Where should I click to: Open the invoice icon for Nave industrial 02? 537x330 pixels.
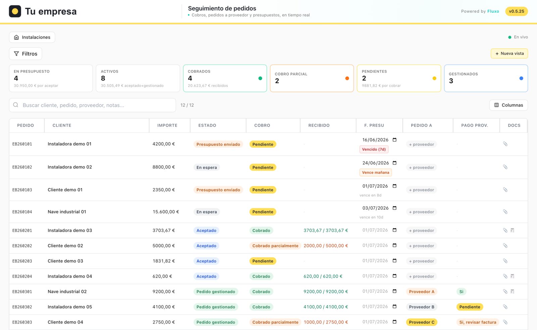[512, 291]
